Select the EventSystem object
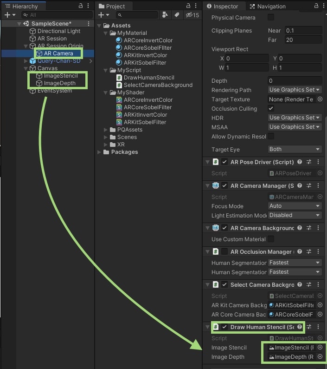Viewport: 327px width, 369px height. click(x=55, y=91)
